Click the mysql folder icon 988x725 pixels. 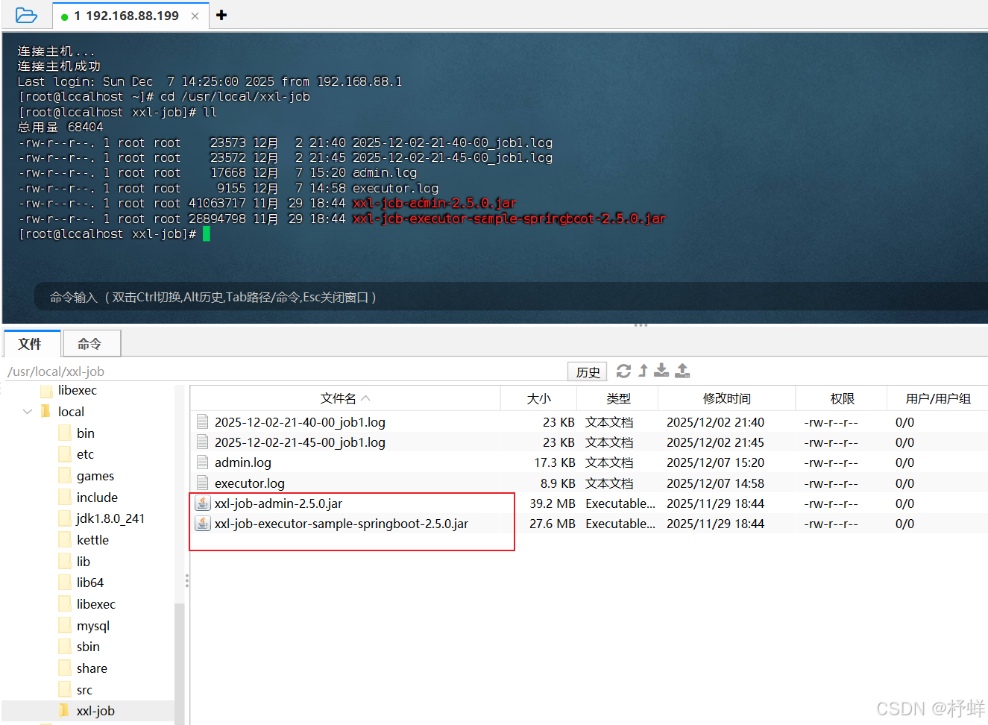coord(64,626)
